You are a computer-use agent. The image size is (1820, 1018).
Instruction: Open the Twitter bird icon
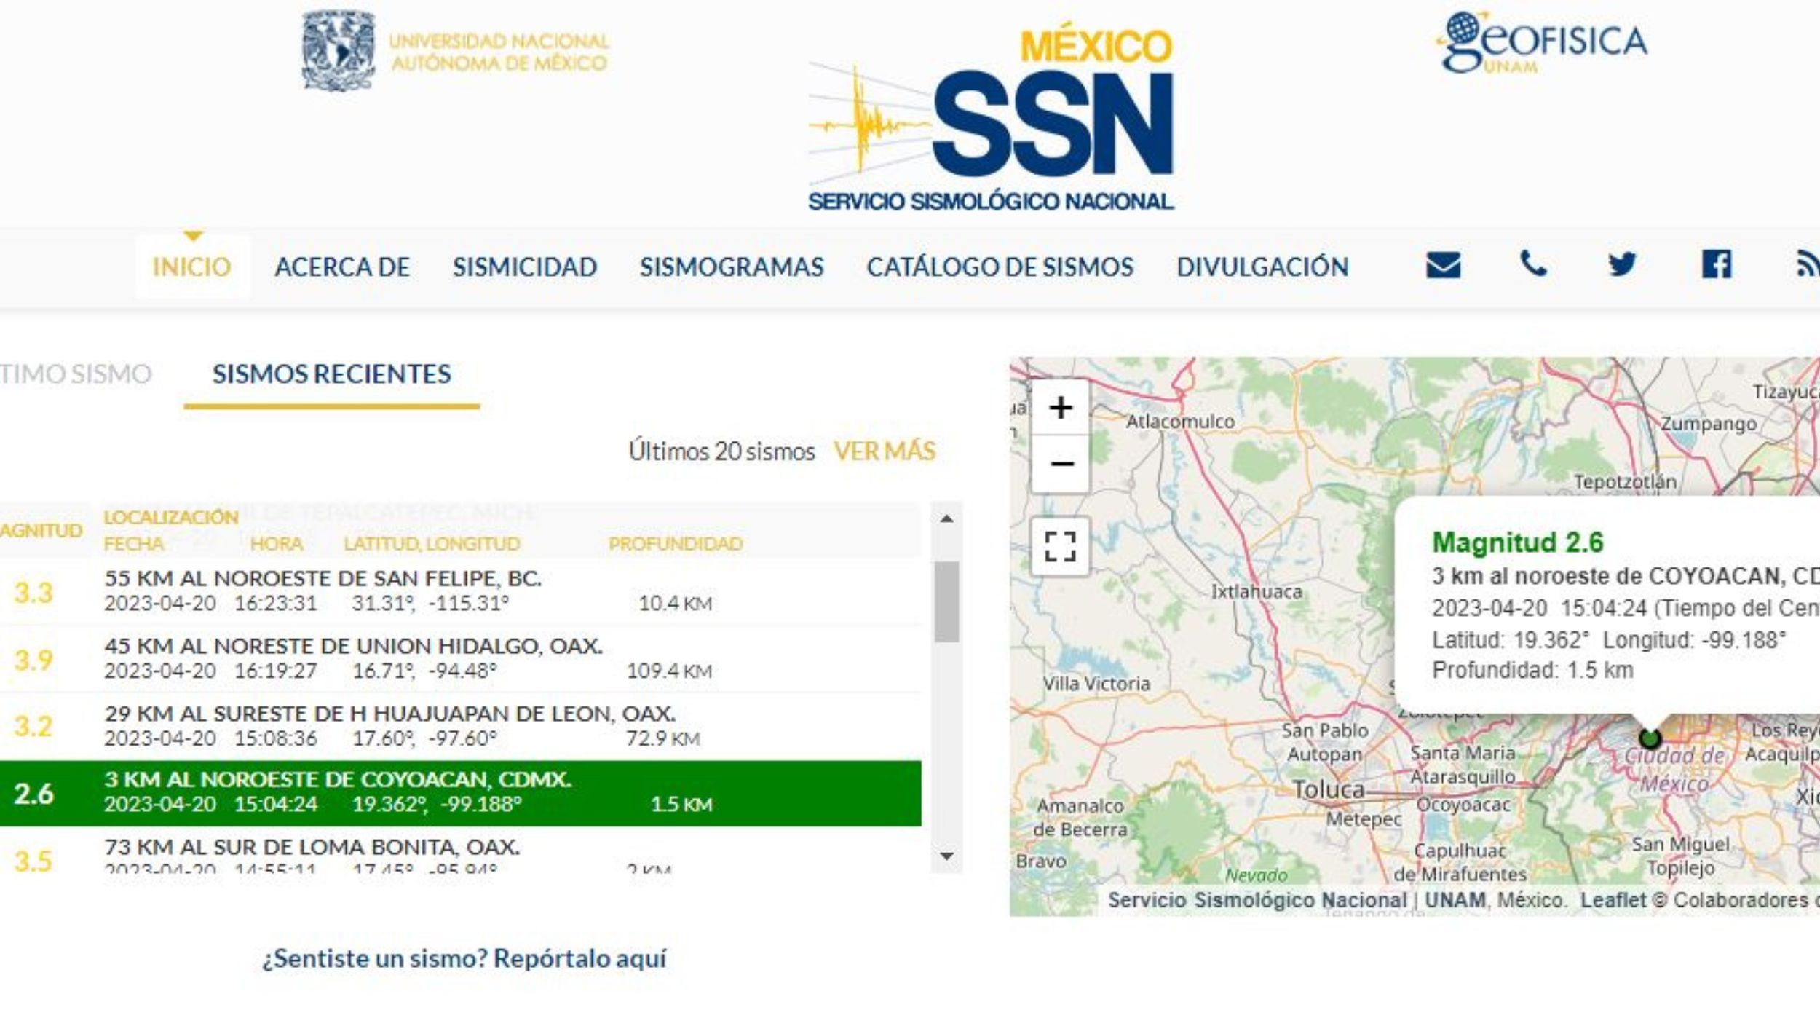[x=1622, y=264]
